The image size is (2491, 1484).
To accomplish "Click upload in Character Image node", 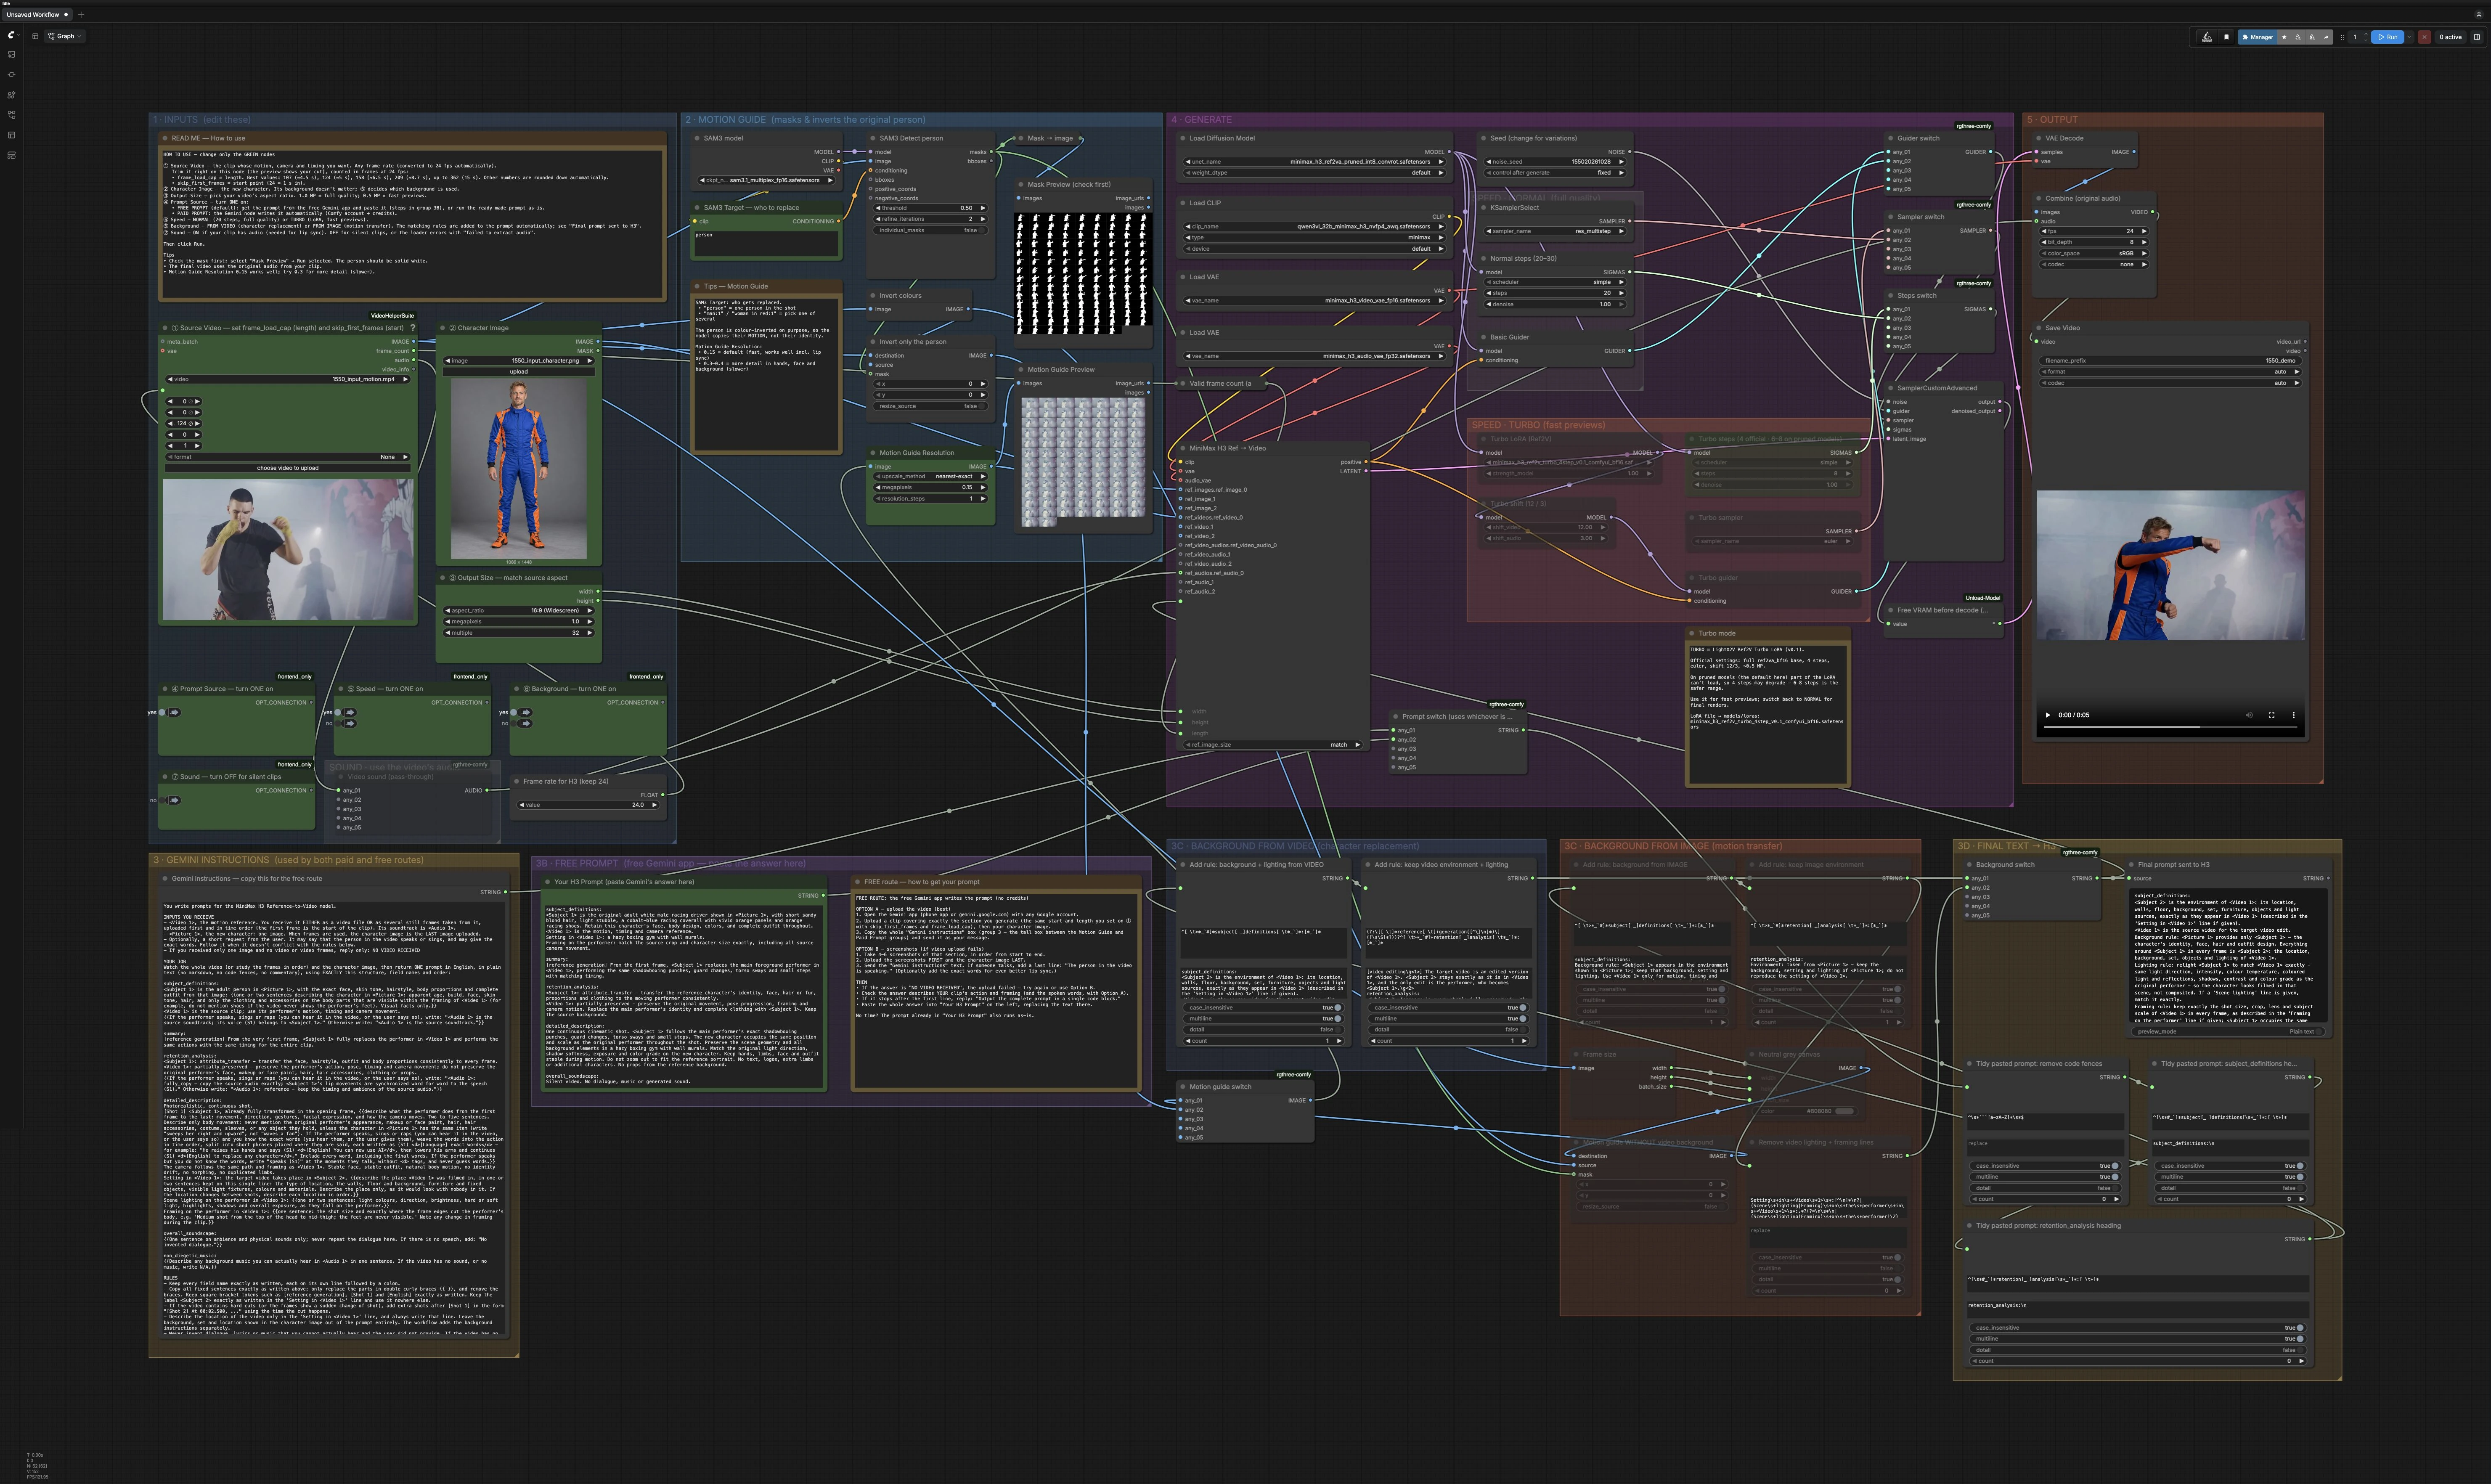I will pyautogui.click(x=519, y=372).
